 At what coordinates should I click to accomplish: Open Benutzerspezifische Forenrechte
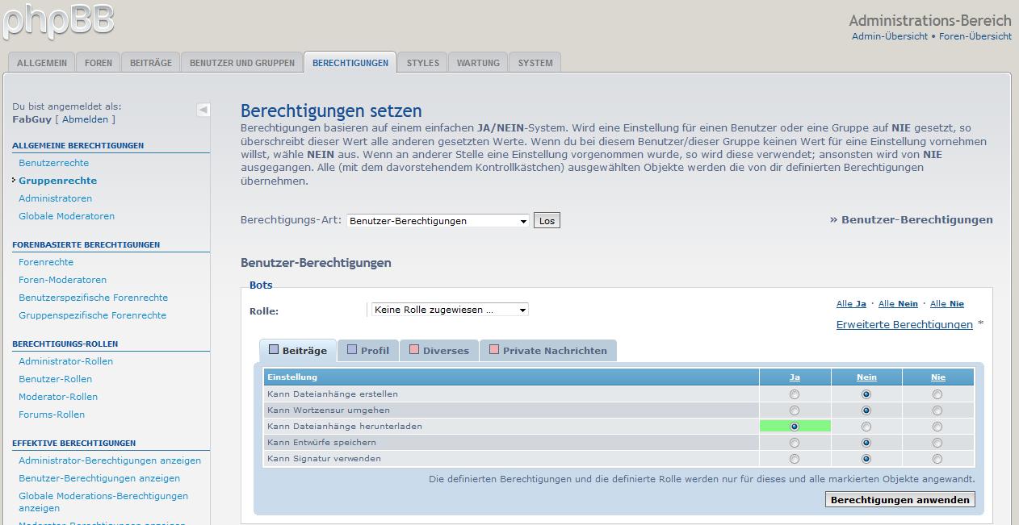[93, 298]
